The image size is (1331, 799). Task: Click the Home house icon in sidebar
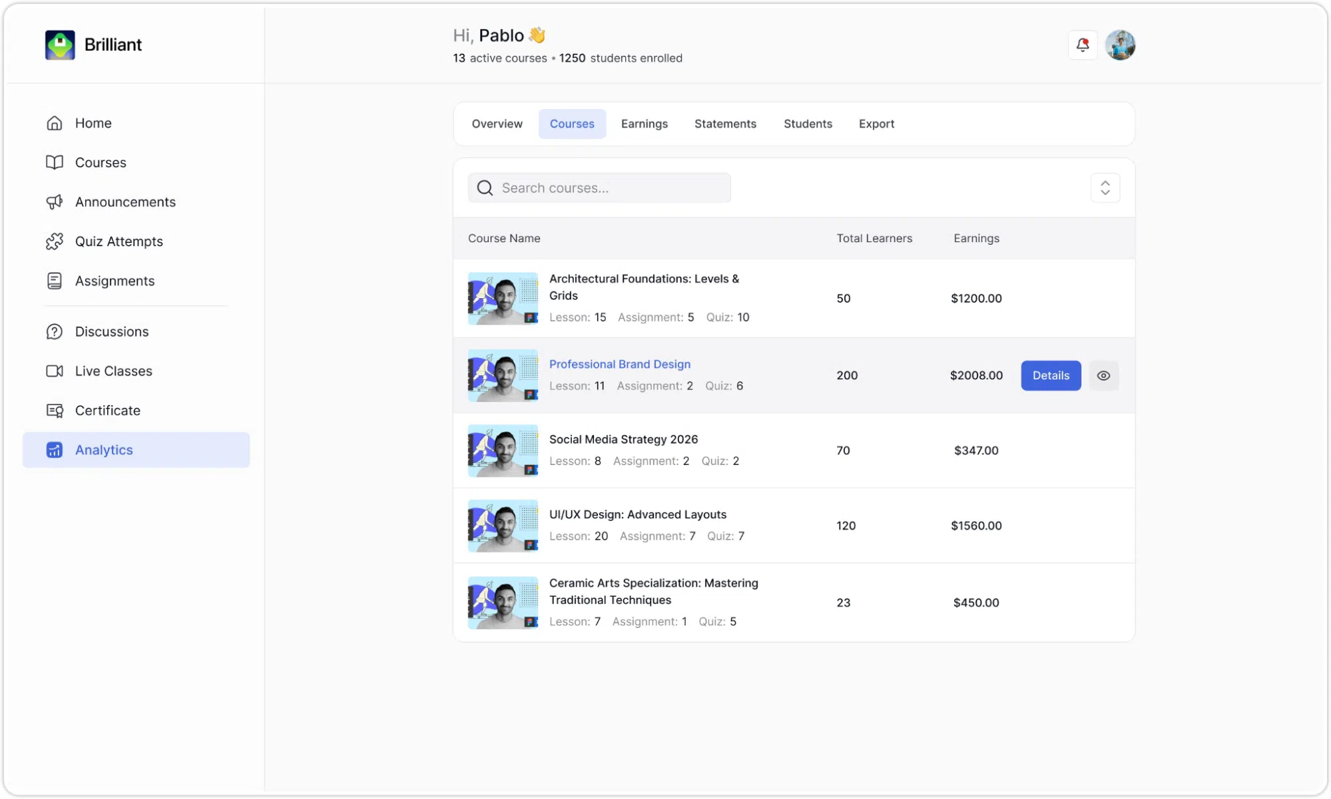coord(55,123)
